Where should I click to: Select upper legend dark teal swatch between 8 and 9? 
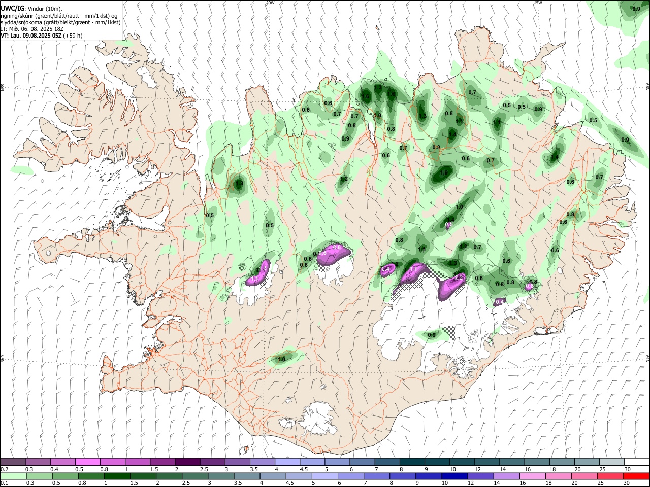click(412, 462)
